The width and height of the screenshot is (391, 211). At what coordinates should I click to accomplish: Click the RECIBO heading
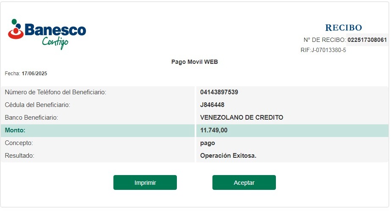point(343,28)
